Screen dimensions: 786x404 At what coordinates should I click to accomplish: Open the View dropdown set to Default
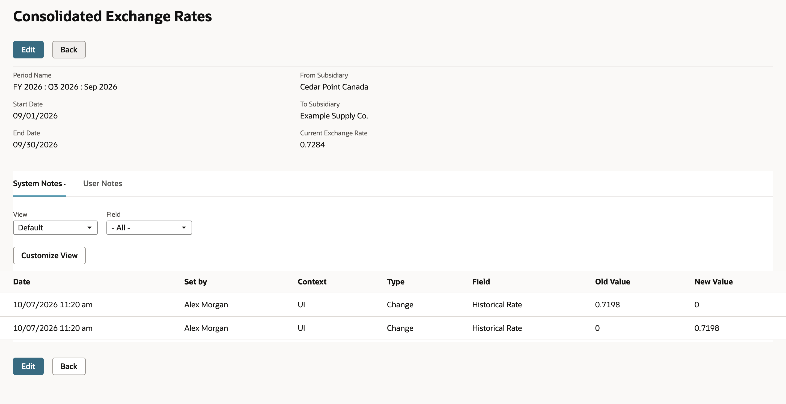point(55,228)
